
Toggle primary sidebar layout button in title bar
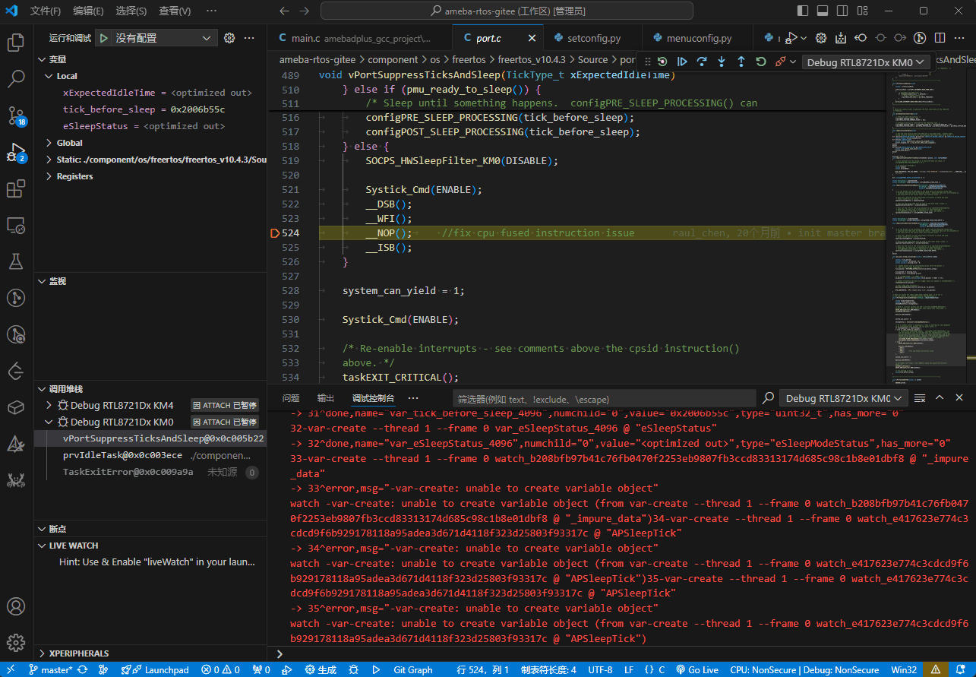pyautogui.click(x=803, y=11)
